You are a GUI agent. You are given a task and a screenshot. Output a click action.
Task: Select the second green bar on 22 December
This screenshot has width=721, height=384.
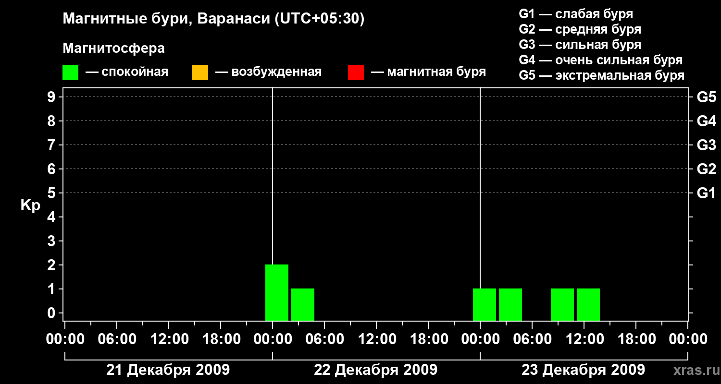(303, 304)
